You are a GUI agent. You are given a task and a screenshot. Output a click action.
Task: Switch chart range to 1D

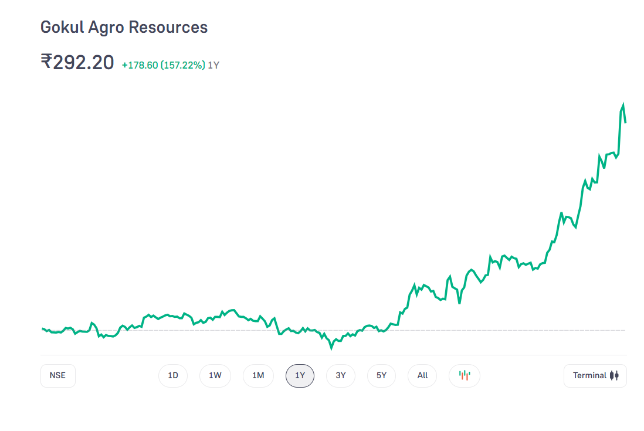click(x=173, y=375)
